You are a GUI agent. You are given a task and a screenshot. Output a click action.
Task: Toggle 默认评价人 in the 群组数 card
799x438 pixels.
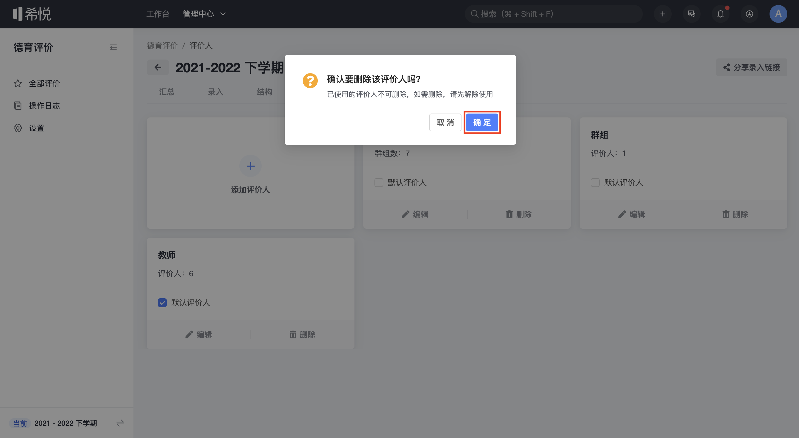[379, 183]
